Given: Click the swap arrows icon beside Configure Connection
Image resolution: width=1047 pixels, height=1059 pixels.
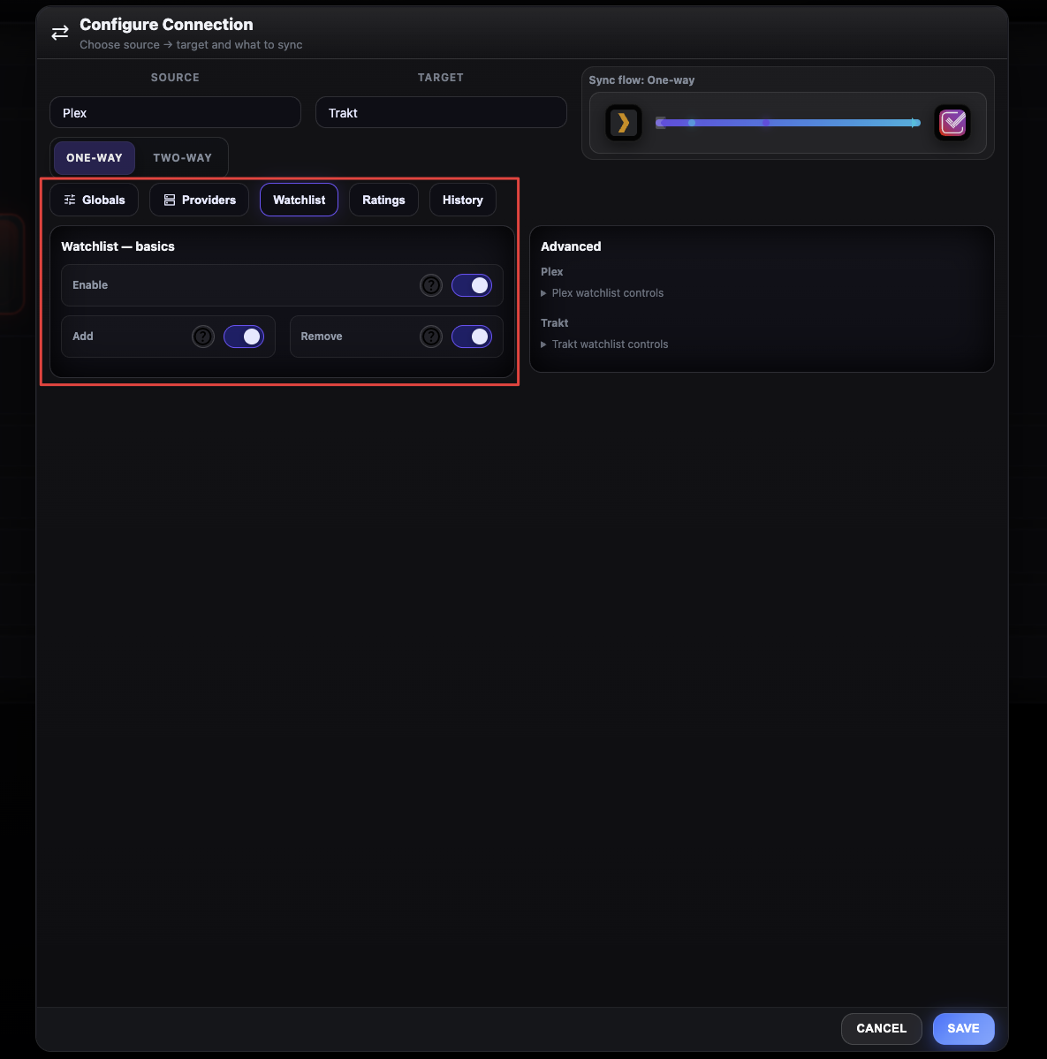Looking at the screenshot, I should tap(60, 33).
